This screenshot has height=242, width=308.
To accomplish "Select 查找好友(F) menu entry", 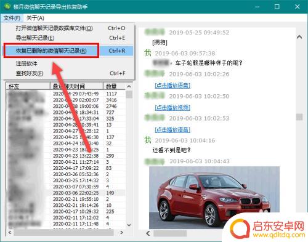I will [68, 73].
